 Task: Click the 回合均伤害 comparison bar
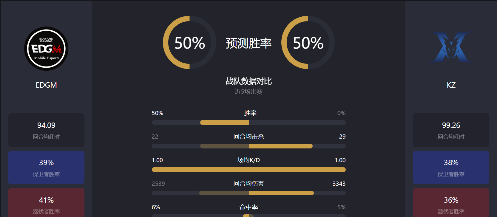[x=249, y=193]
